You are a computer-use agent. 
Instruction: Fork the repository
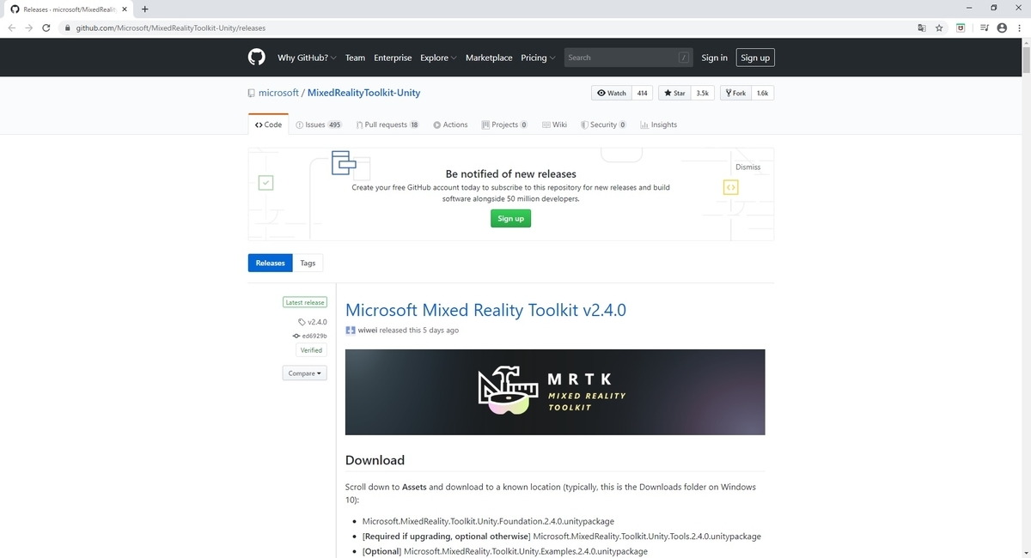pyautogui.click(x=735, y=92)
